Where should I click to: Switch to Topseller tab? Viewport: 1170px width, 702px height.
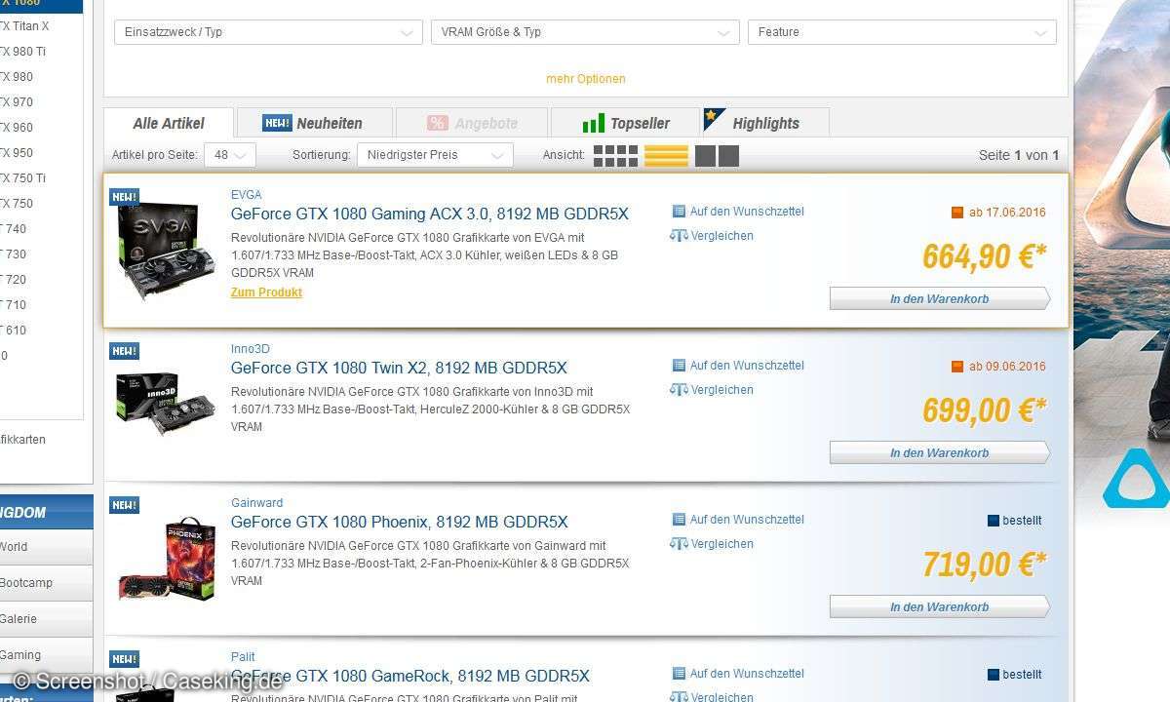tap(626, 123)
